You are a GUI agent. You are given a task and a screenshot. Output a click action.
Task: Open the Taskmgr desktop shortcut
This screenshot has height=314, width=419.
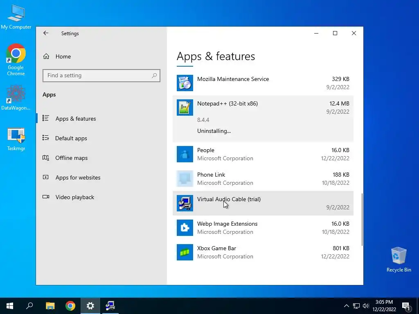pos(16,139)
